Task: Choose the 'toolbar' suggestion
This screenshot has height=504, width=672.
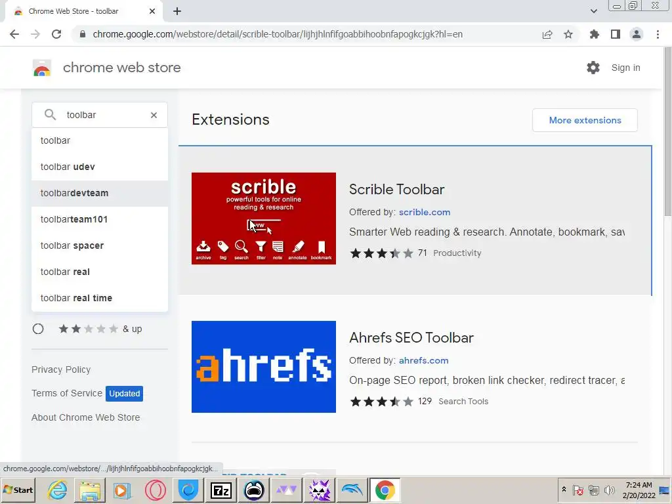Action: [100, 140]
